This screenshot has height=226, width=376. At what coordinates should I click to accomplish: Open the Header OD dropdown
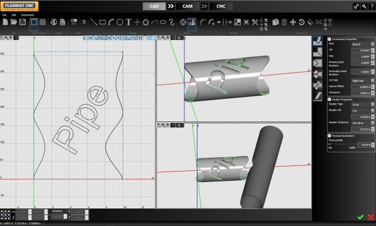point(363,111)
